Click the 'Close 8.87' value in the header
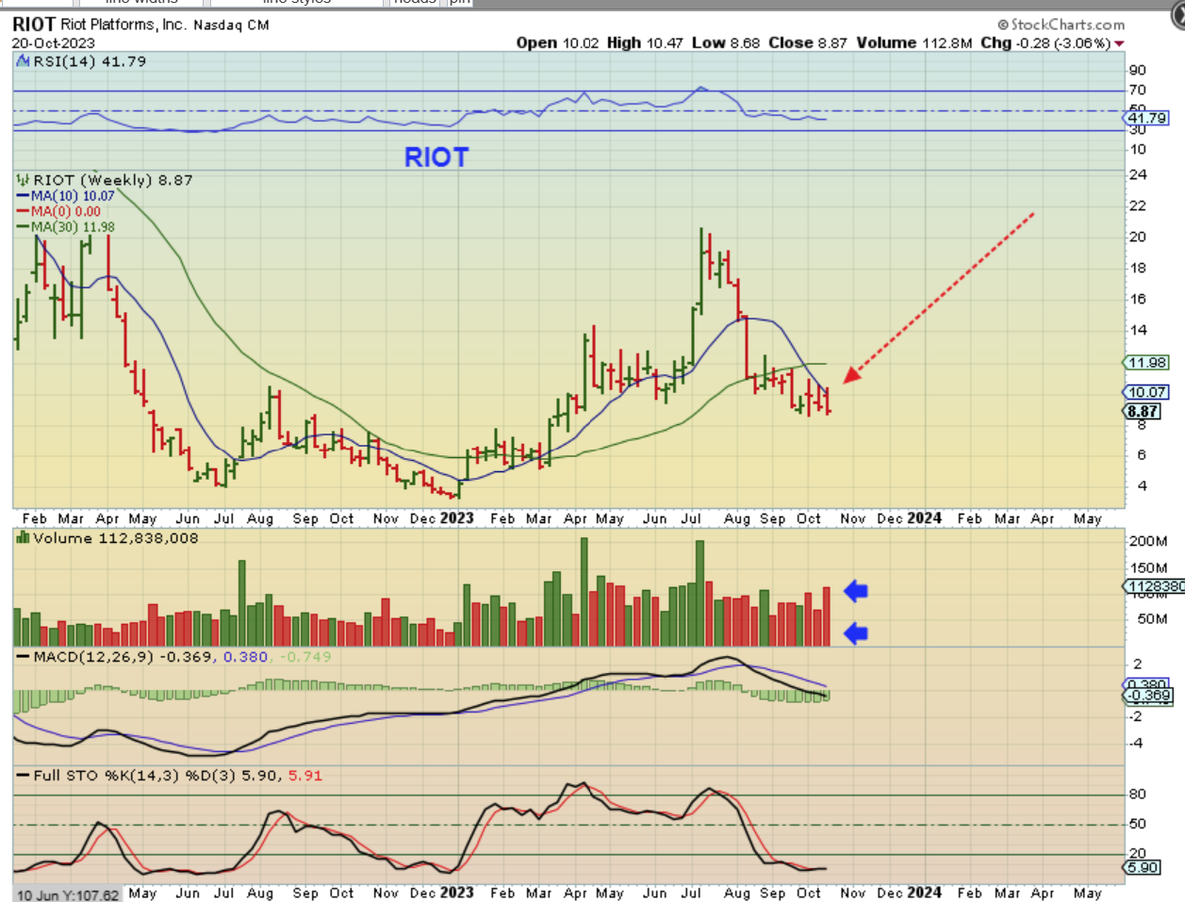Viewport: 1185px width, 902px height. (x=808, y=42)
